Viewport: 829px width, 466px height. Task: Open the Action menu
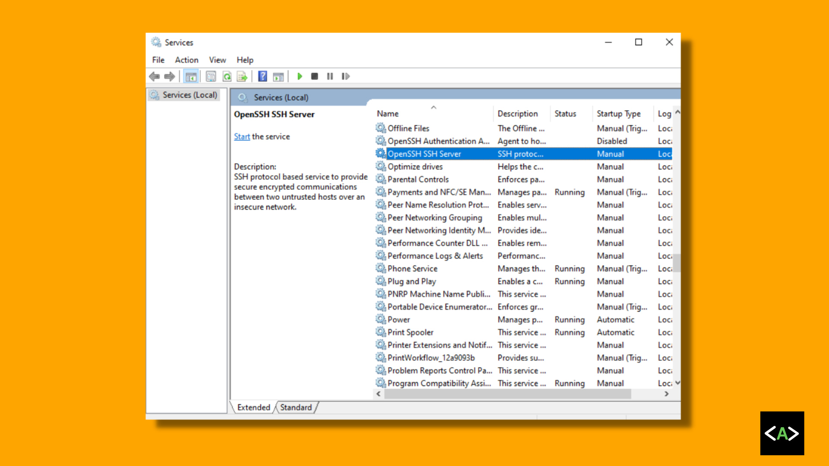pos(187,60)
